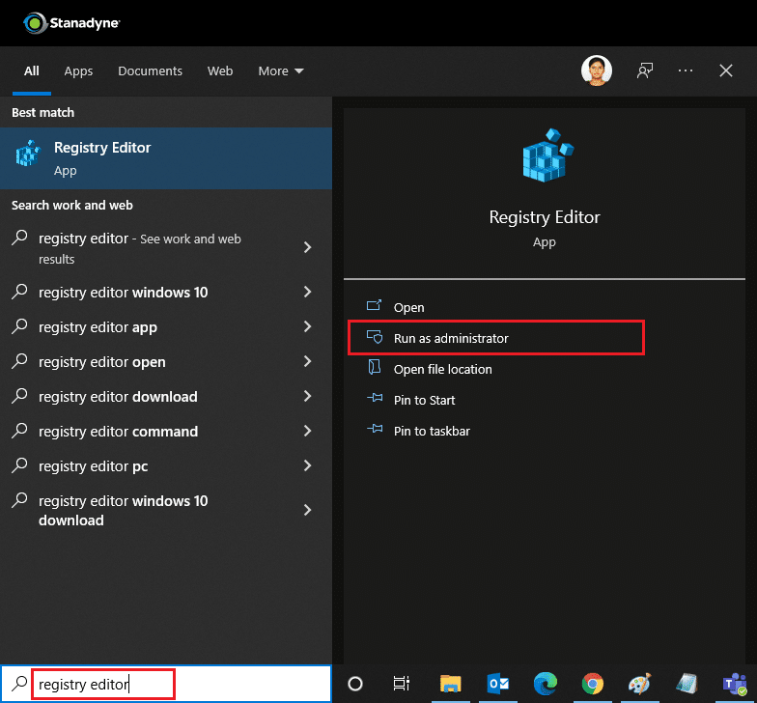
Task: Open the Registry Editor best match result
Action: [166, 158]
